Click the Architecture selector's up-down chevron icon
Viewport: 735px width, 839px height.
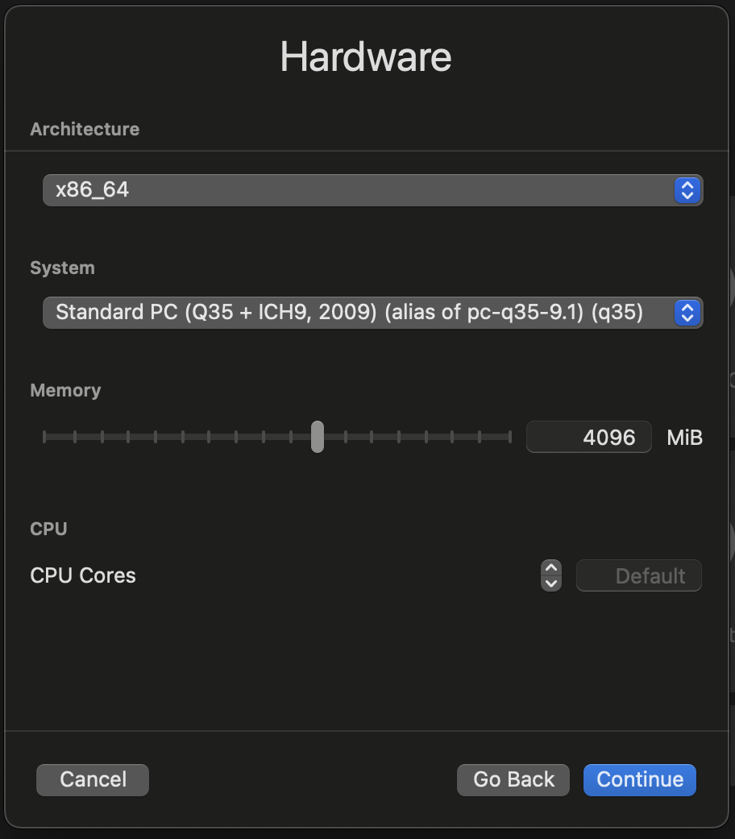[687, 190]
